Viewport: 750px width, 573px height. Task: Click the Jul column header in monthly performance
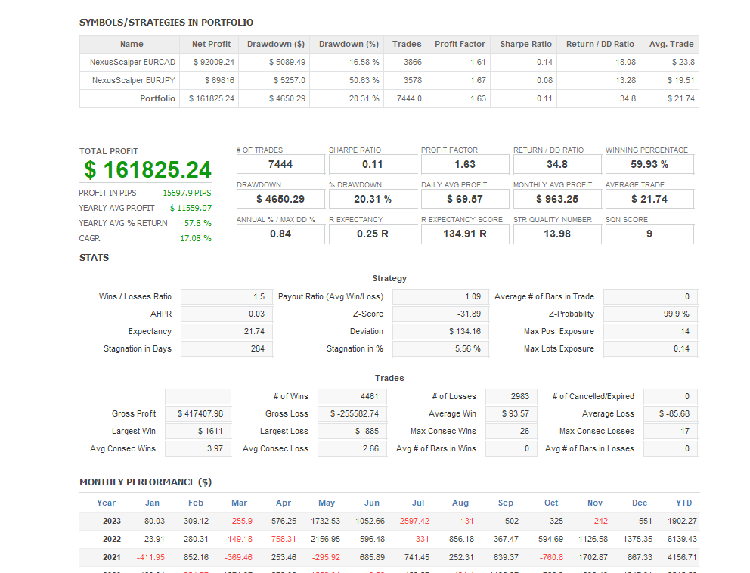click(x=418, y=503)
